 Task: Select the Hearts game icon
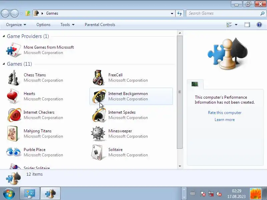coord(13,96)
